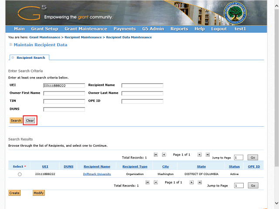Sort results by UEI column
The width and height of the screenshot is (279, 209).
[45, 166]
